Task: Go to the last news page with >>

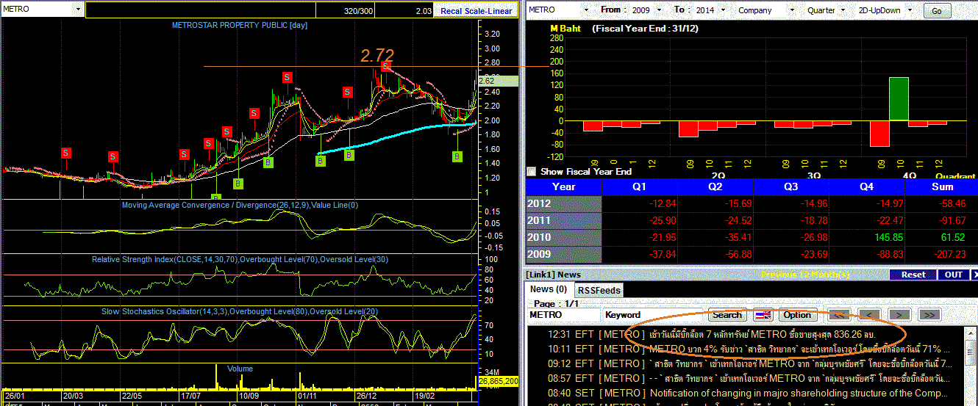Action: pos(929,315)
